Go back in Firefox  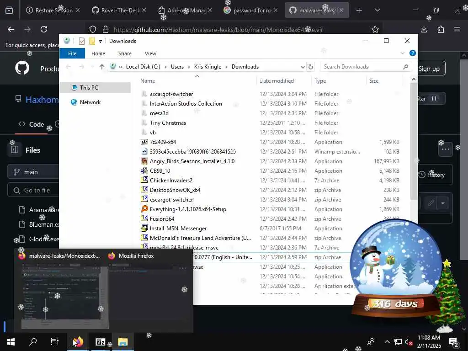(x=11, y=29)
